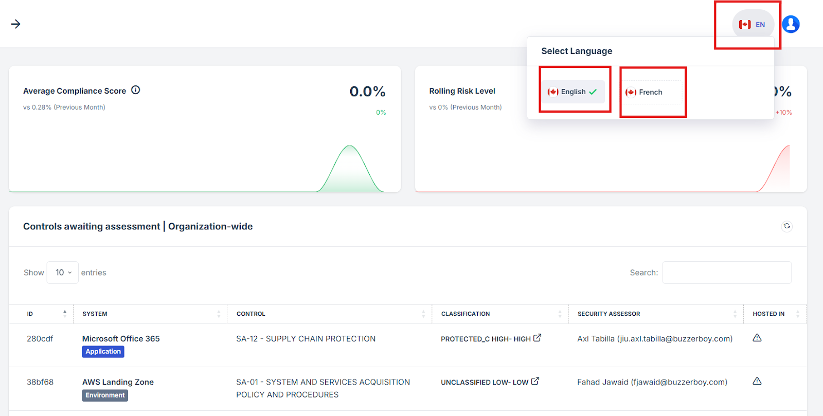Click the Environment tag under AWS Landing Zone
Screen dimensions: 823x416
coord(105,395)
